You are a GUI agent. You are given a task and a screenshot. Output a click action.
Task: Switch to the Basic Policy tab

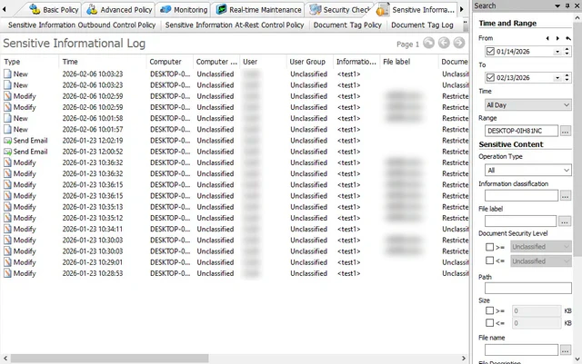click(x=55, y=10)
